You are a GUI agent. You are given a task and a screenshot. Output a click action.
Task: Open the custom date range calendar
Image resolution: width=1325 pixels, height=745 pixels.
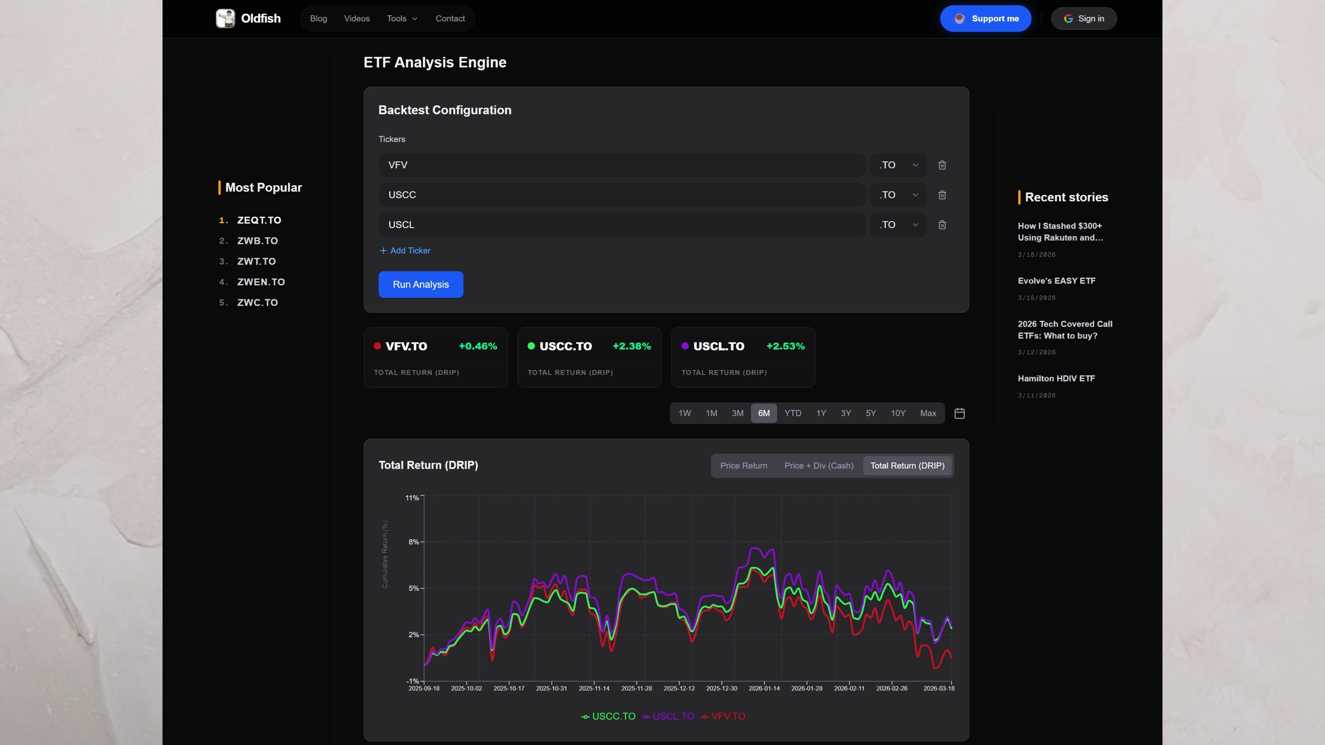pos(959,414)
